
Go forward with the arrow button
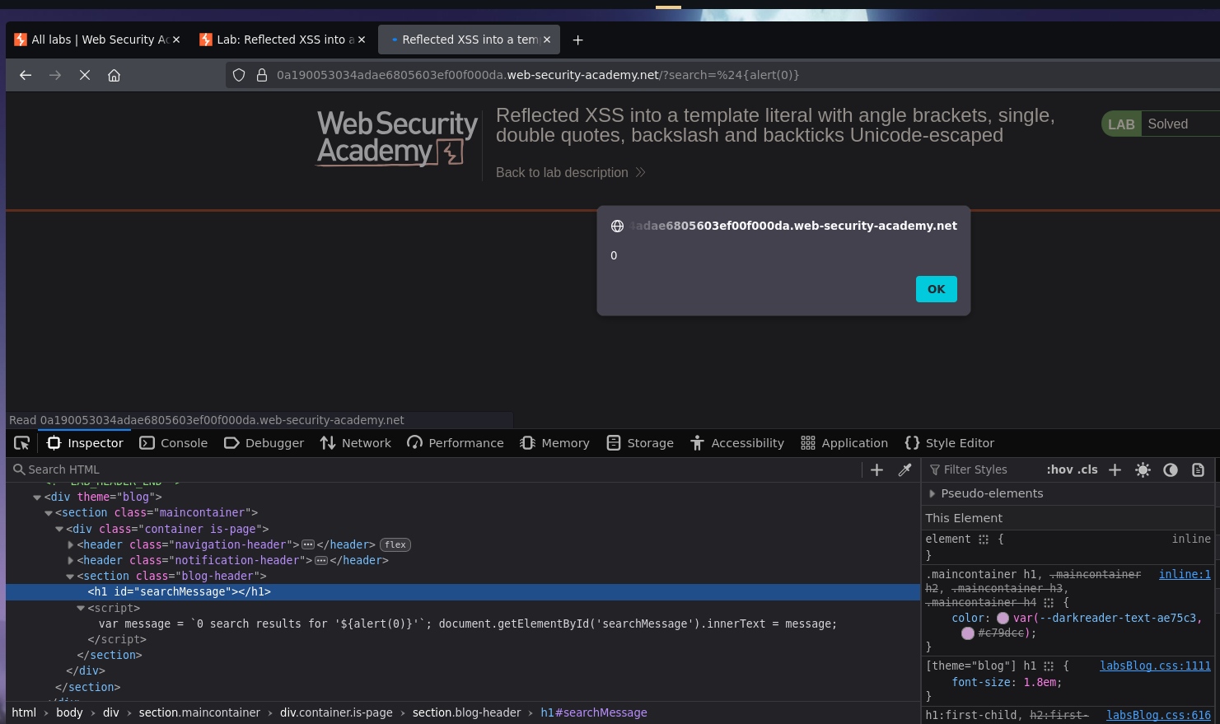(55, 75)
